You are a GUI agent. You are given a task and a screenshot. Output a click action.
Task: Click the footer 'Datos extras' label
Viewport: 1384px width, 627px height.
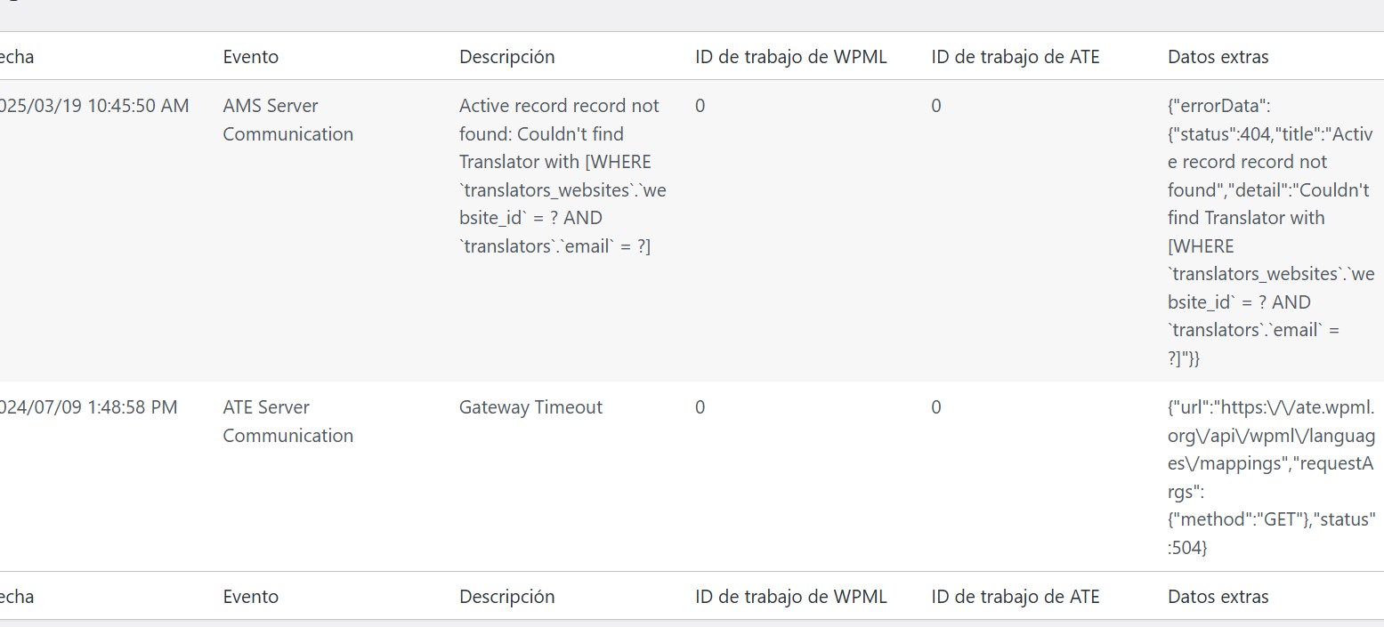point(1218,597)
